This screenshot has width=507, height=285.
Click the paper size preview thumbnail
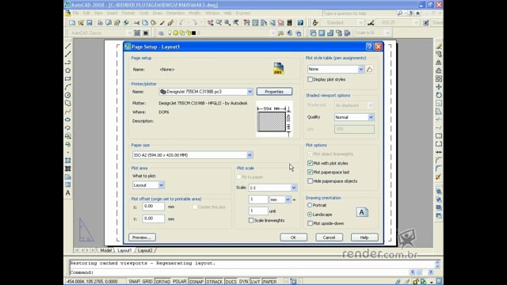pos(274,119)
